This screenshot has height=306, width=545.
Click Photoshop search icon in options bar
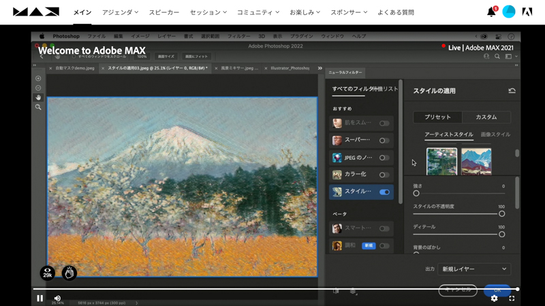(497, 56)
